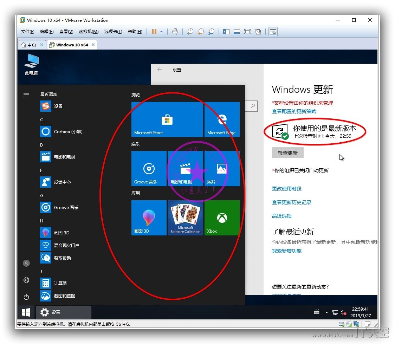The width and height of the screenshot is (395, 344).
Task: Open the Xbox tile
Action: pyautogui.click(x=222, y=218)
